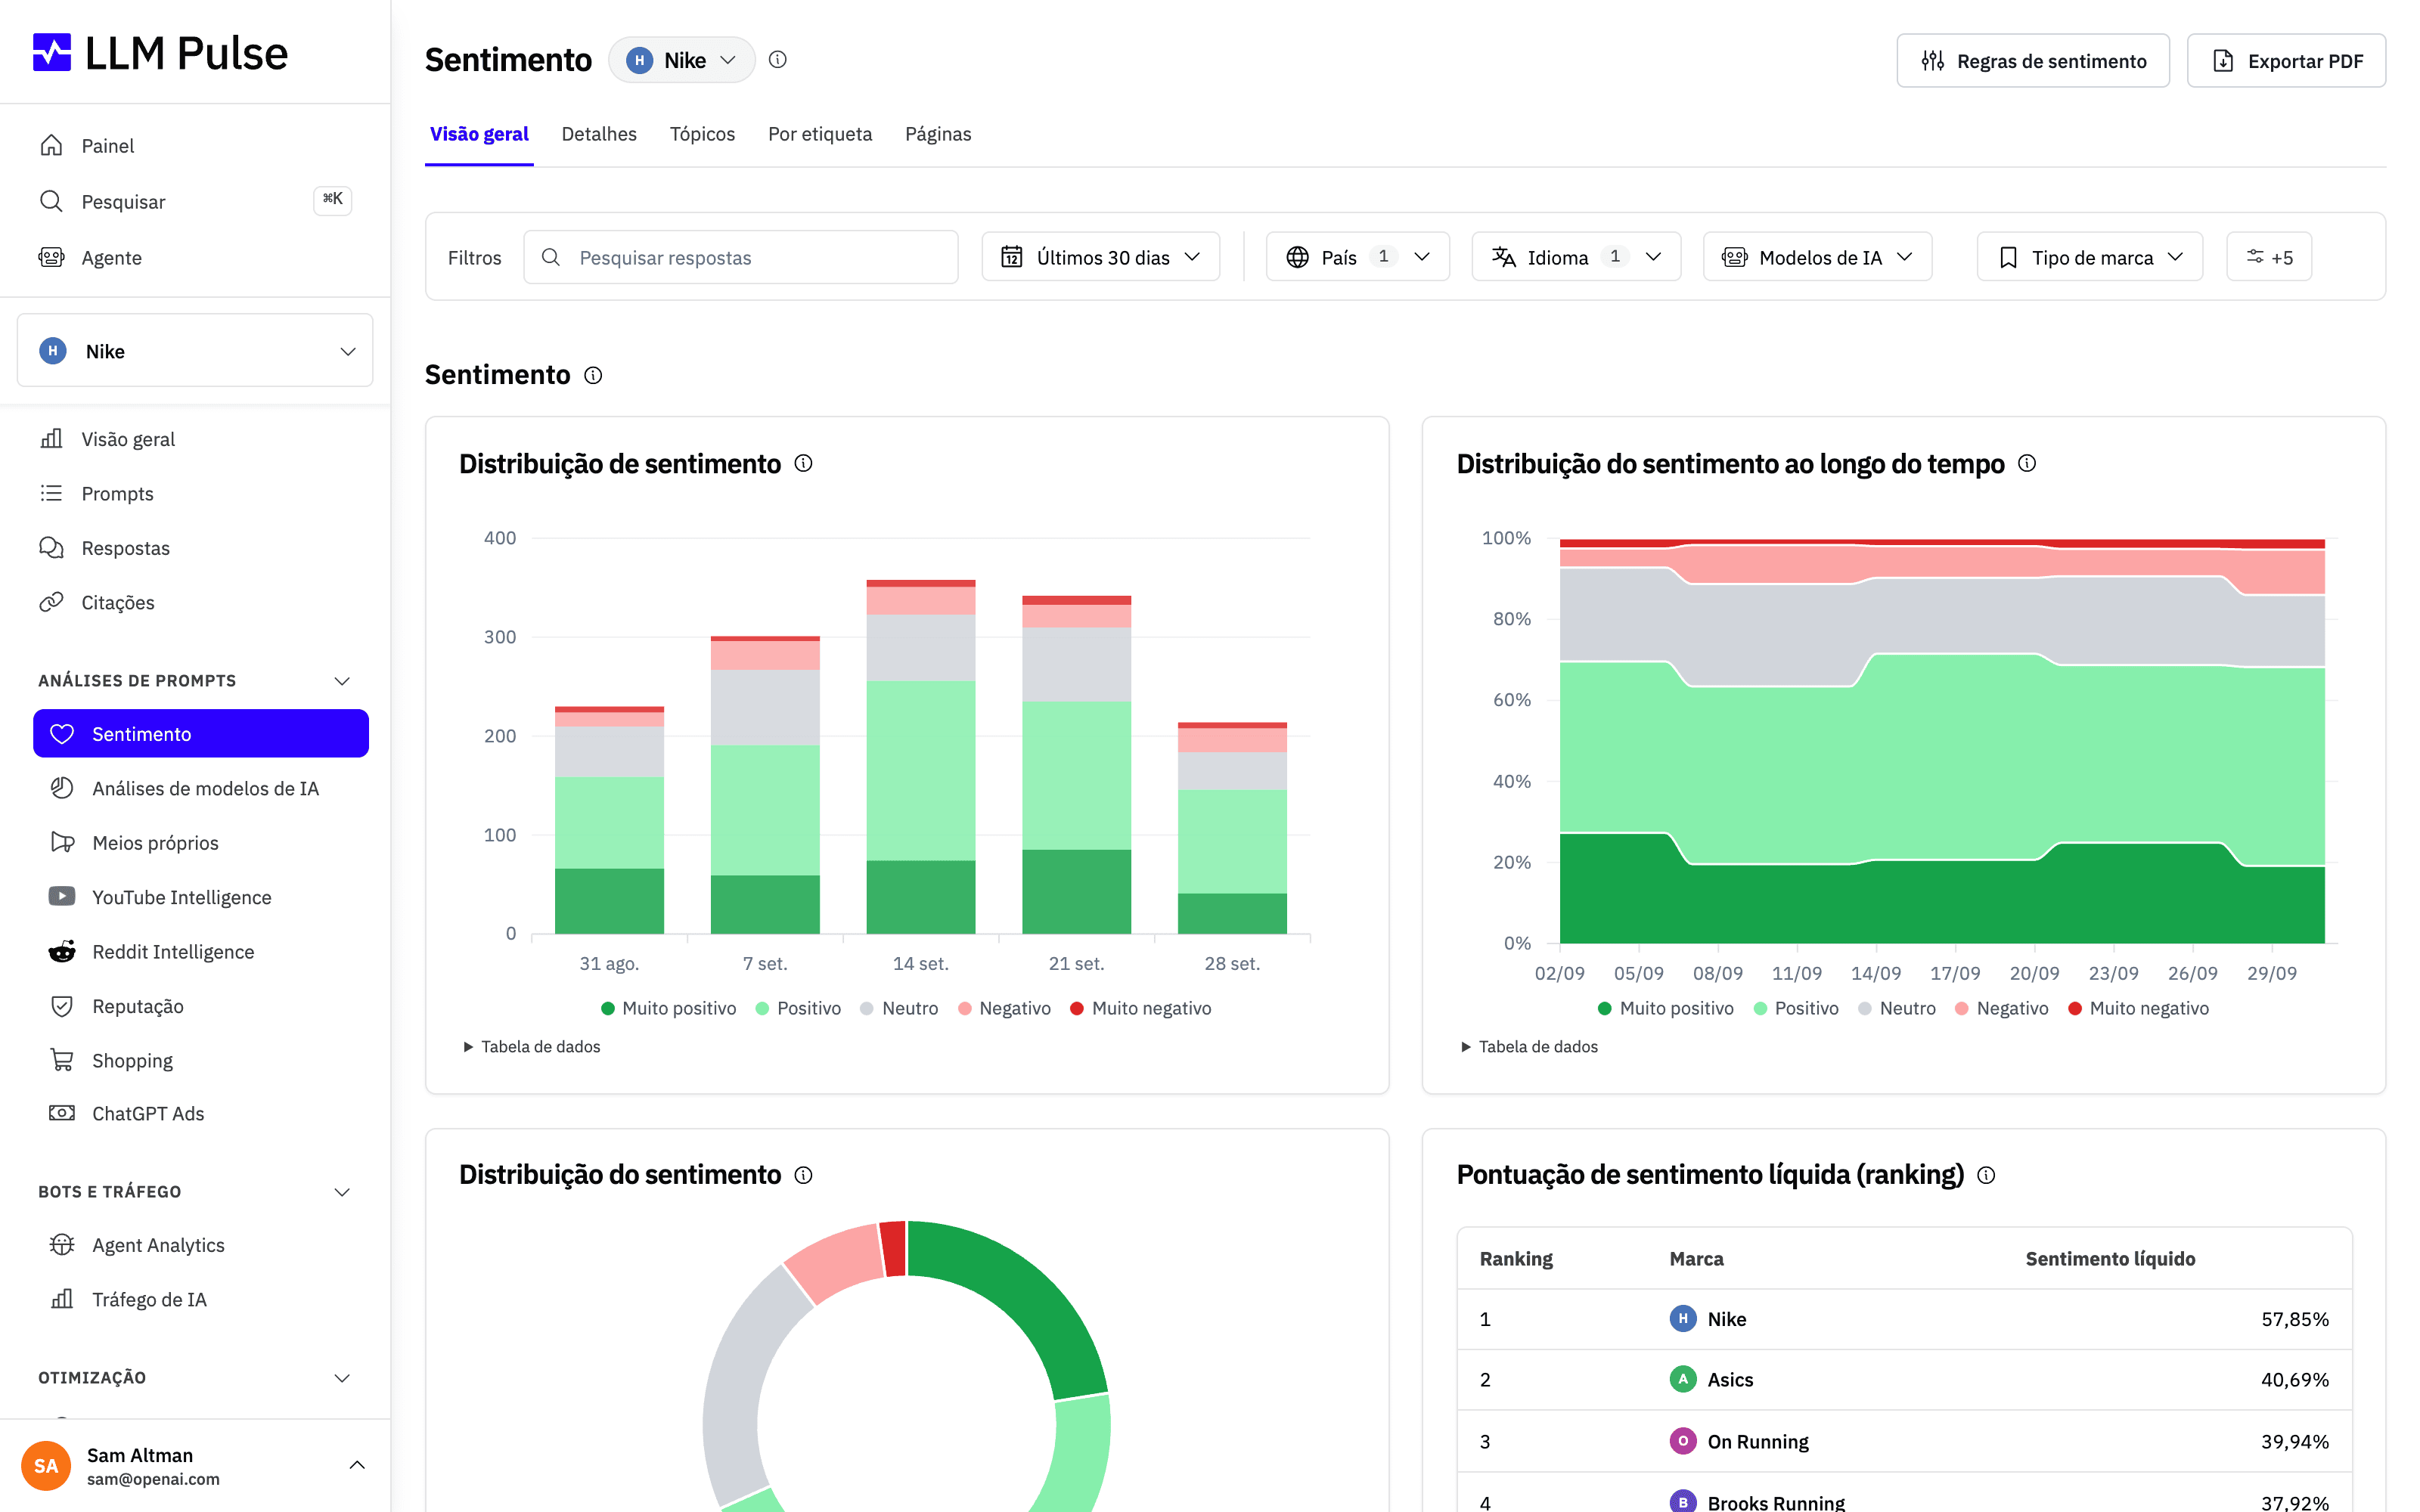
Task: Open the Nike brand dropdown in sidebar
Action: (x=195, y=351)
